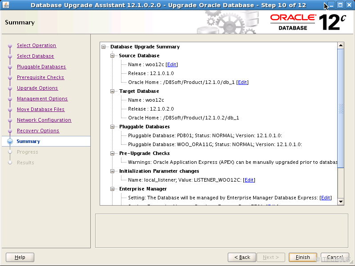Collapse the Database Upgrade Summary root node
This screenshot has width=355, height=266.
pyautogui.click(x=104, y=47)
